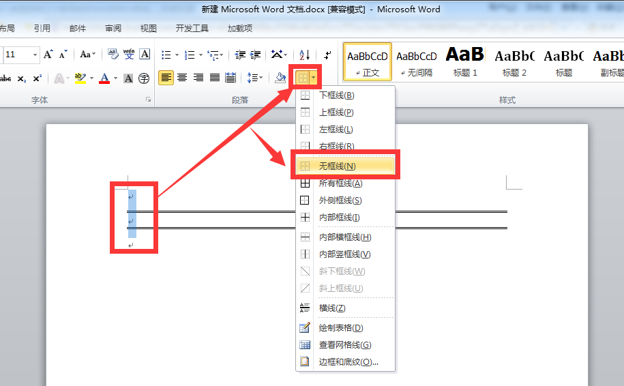Click the Enclose Characters icon
The height and width of the screenshot is (386, 624).
[144, 78]
